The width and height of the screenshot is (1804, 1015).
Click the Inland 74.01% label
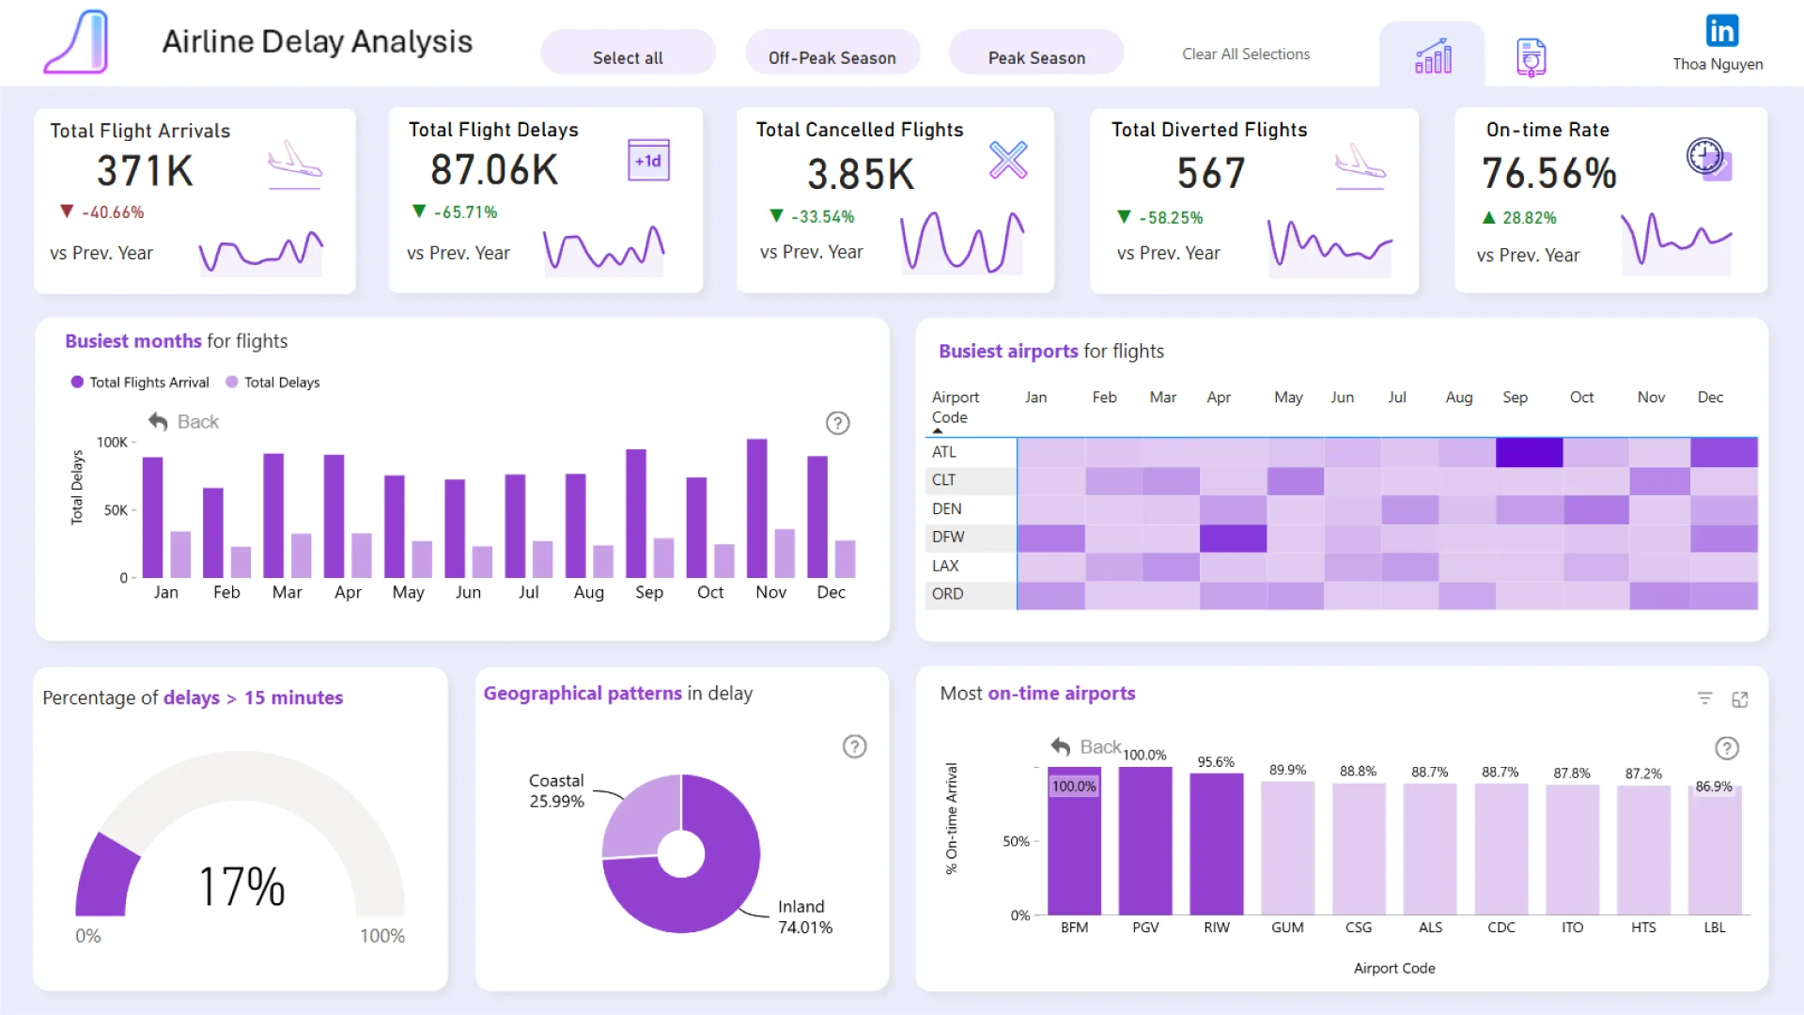tap(804, 916)
